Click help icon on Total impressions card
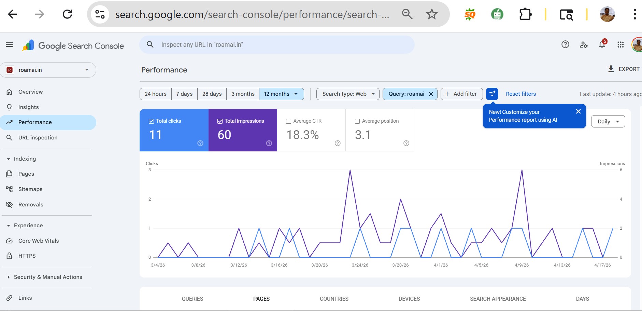 [x=269, y=143]
